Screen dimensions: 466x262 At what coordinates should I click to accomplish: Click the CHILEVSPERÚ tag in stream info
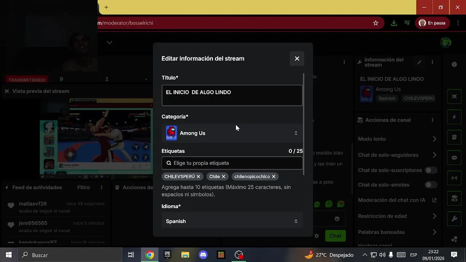coord(419,98)
